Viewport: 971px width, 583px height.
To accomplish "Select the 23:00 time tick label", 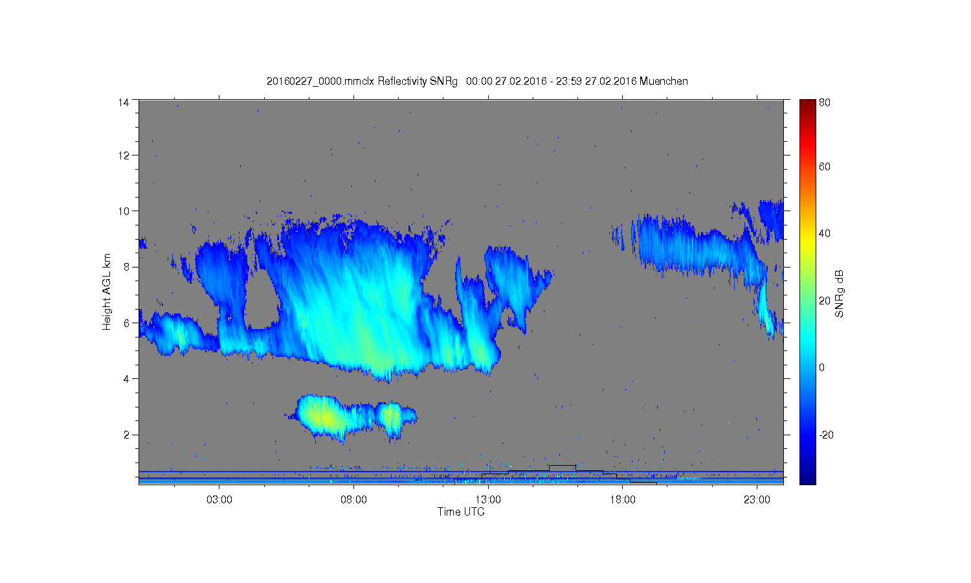I will [x=757, y=500].
